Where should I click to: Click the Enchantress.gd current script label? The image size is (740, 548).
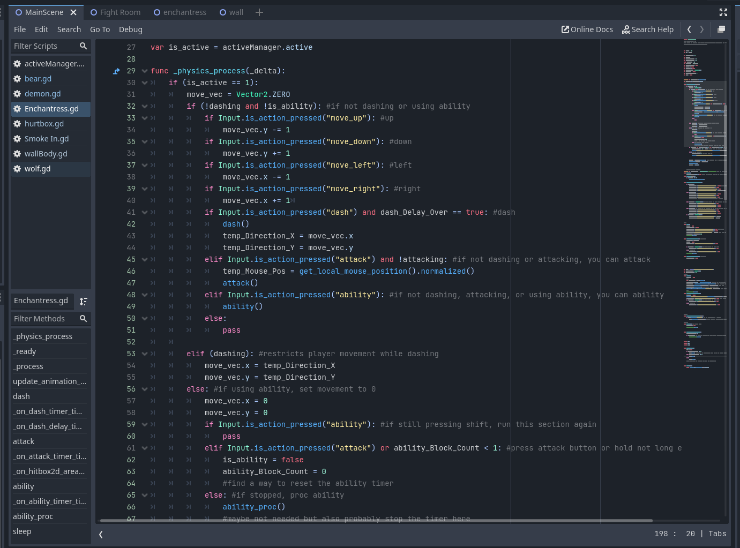point(41,301)
